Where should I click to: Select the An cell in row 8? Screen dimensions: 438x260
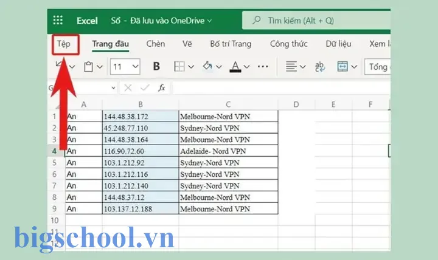84,197
